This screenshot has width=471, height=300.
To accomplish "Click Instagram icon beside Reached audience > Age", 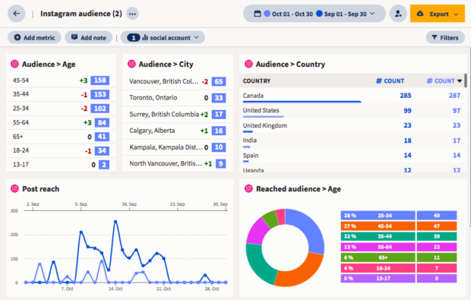I will coord(248,188).
